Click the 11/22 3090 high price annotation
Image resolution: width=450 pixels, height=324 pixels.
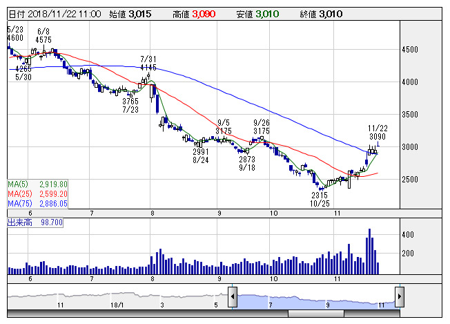[378, 132]
